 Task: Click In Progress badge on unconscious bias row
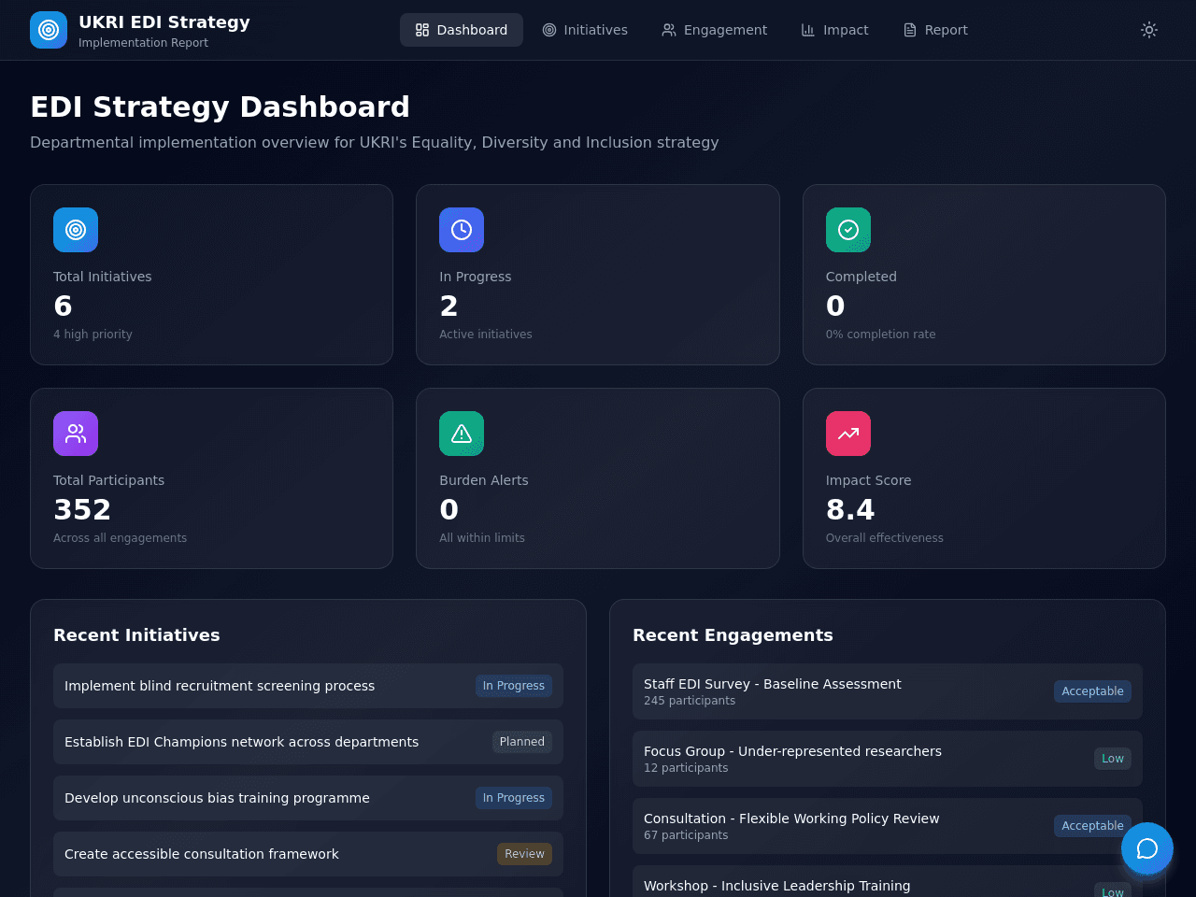click(514, 798)
